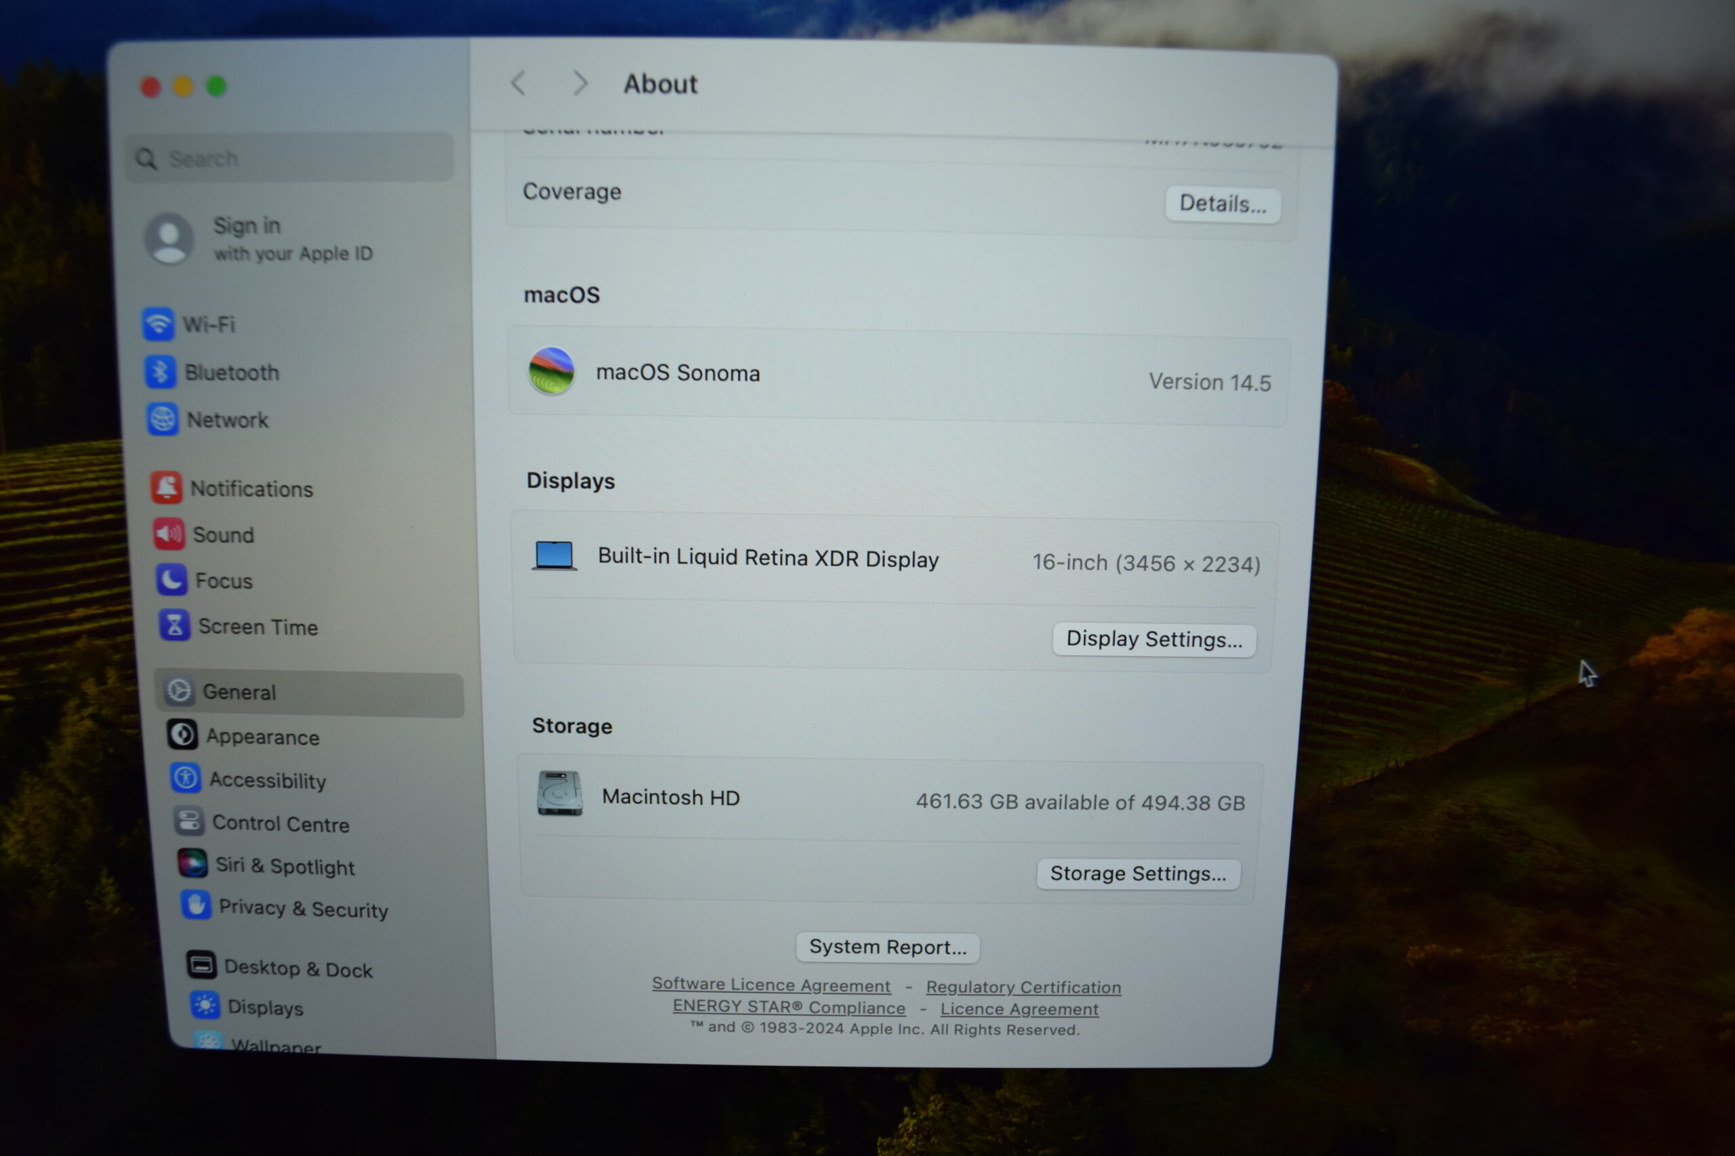Click '461.63 GB available of 494.38 GB'
Viewport: 1735px width, 1156px height.
pyautogui.click(x=1081, y=802)
